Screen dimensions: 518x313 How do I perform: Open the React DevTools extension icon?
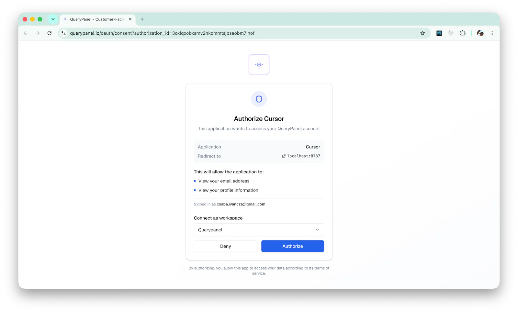click(439, 33)
